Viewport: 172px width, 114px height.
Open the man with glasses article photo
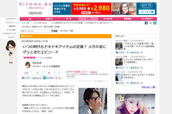[93, 101]
